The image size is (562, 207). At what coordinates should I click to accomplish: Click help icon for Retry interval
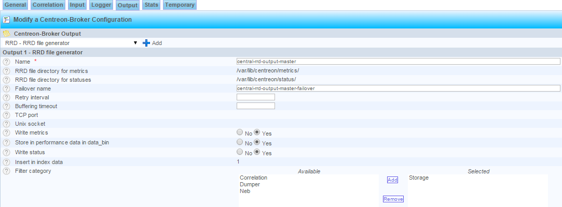(x=6, y=97)
